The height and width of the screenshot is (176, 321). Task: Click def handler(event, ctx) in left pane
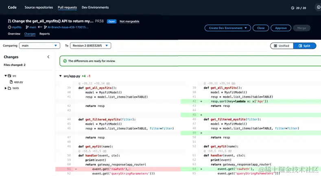click(99, 156)
